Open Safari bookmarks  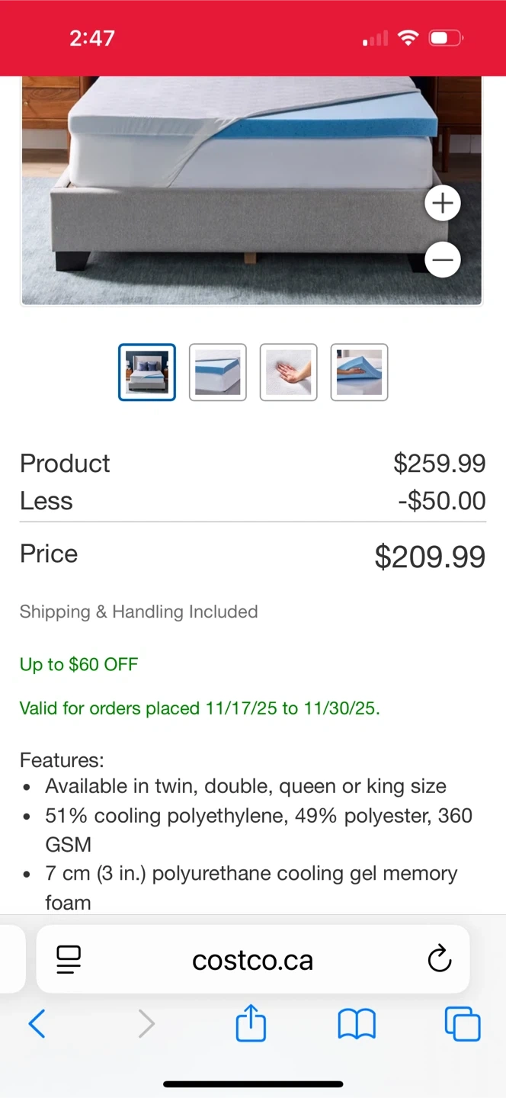point(357,1024)
